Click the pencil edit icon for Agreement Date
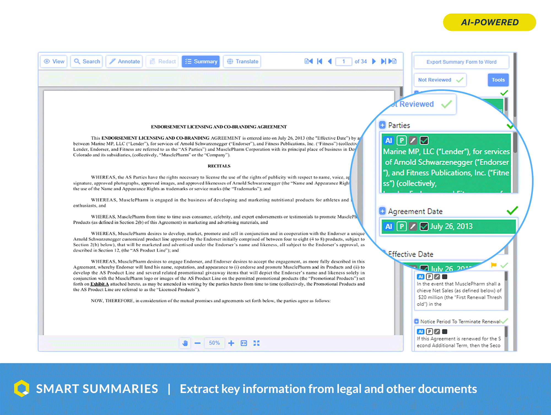This screenshot has width=551, height=415. point(413,226)
